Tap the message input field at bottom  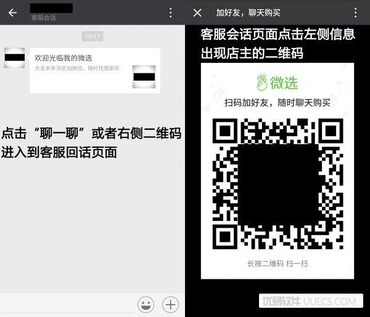68,305
